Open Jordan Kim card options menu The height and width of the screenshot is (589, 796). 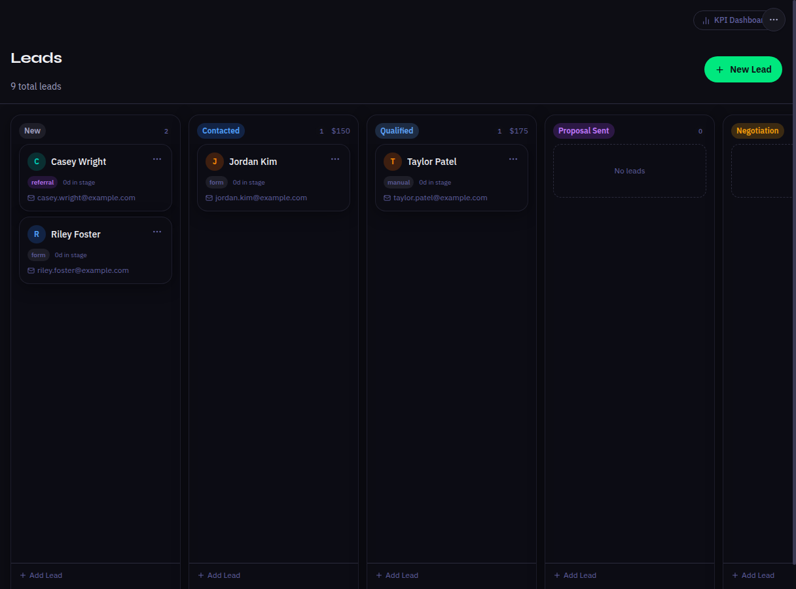click(x=335, y=159)
